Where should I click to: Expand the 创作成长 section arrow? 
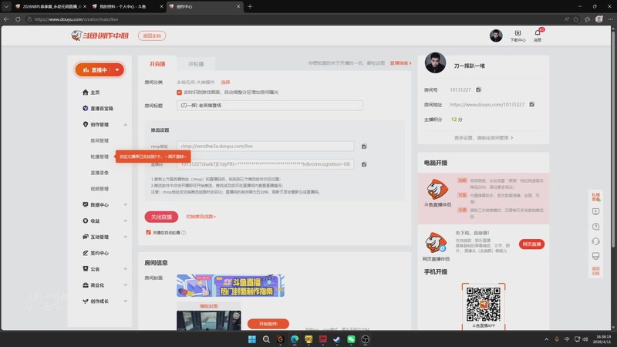[x=125, y=302]
